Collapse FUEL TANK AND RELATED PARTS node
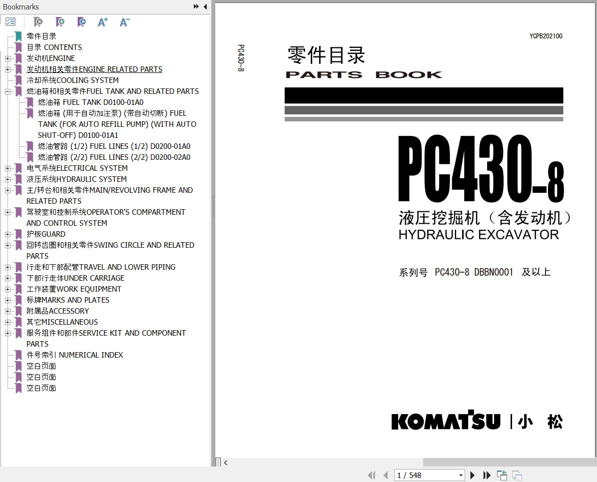 (7, 92)
